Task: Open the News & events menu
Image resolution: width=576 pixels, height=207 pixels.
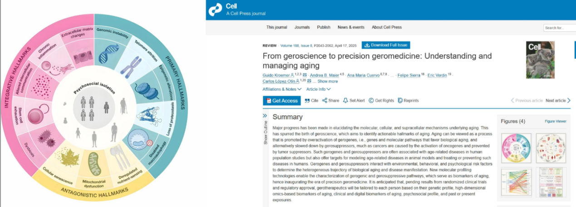Action: [351, 27]
